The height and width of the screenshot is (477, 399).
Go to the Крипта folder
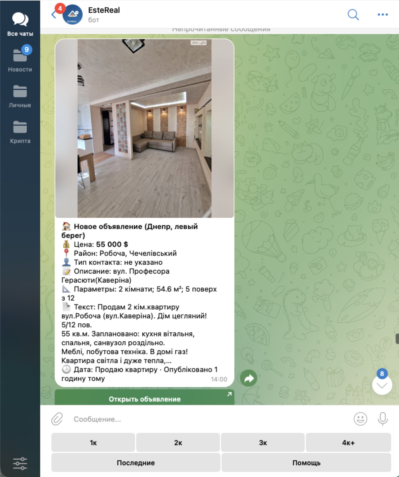pyautogui.click(x=20, y=132)
